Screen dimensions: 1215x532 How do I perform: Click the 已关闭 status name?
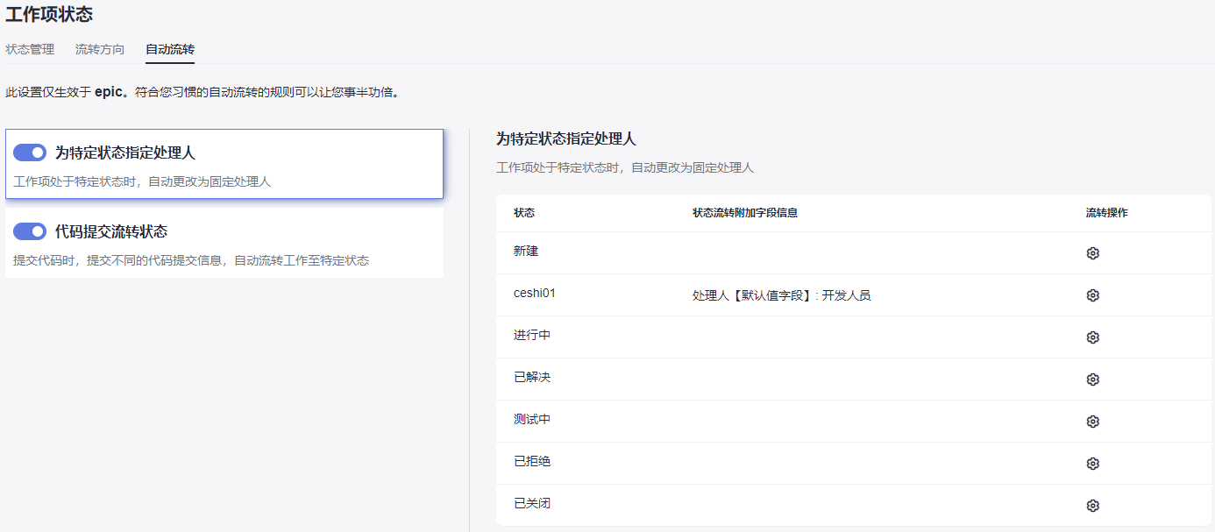click(x=532, y=503)
